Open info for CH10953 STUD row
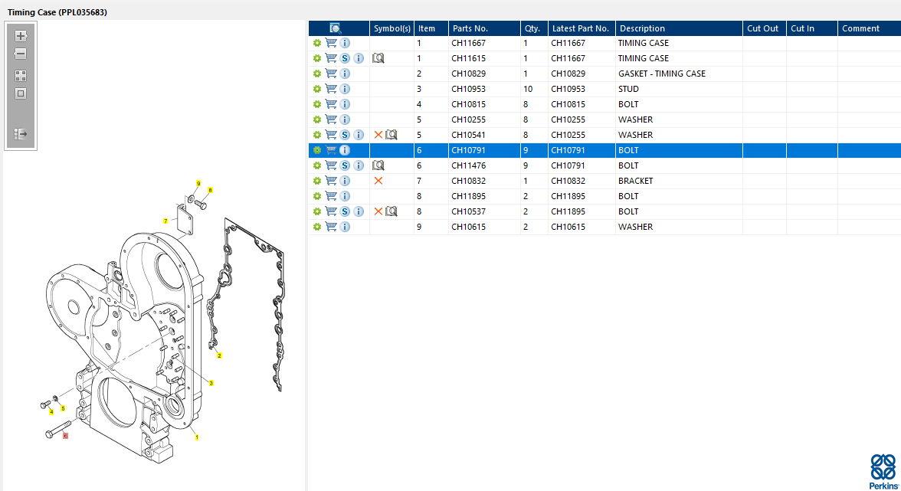 (x=345, y=89)
